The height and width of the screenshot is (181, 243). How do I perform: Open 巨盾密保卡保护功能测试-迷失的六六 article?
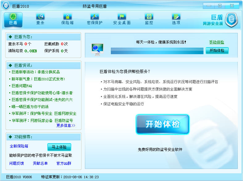(42, 100)
